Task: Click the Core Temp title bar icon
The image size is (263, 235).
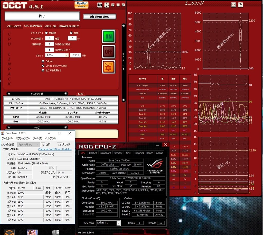Action: pyautogui.click(x=3, y=133)
